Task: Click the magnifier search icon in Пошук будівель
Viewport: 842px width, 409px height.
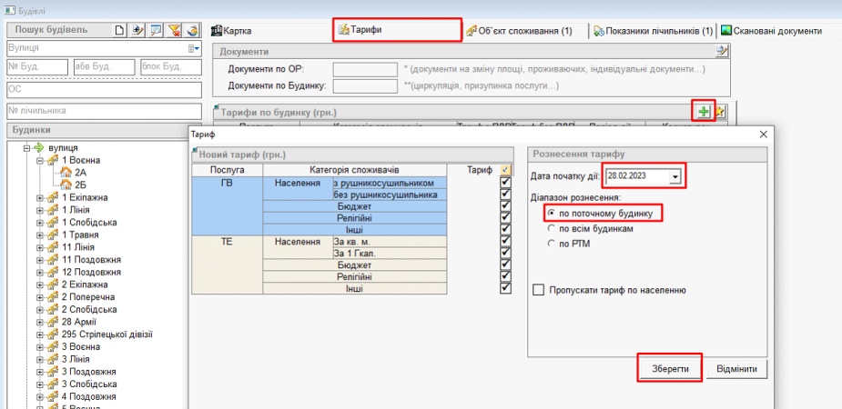Action: pyautogui.click(x=156, y=30)
